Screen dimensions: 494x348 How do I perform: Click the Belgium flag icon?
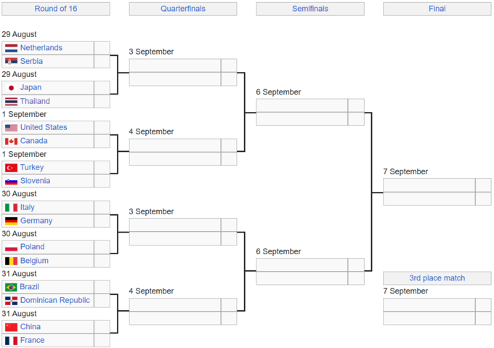click(11, 261)
